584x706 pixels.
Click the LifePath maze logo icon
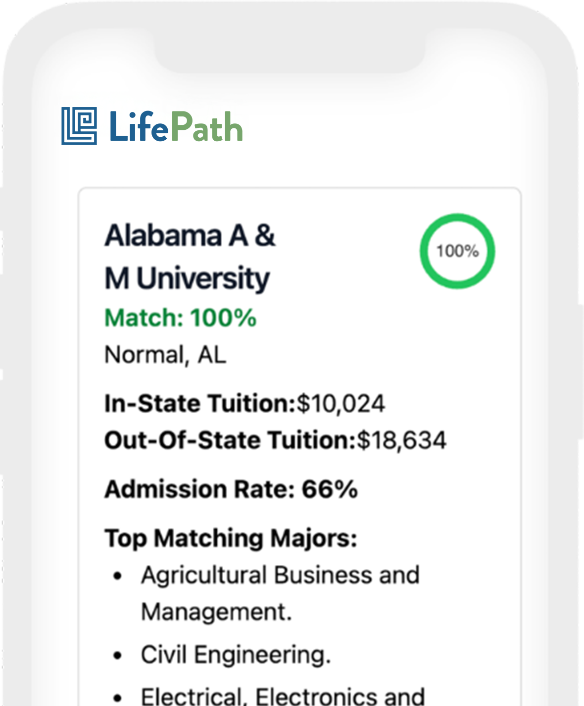point(79,126)
